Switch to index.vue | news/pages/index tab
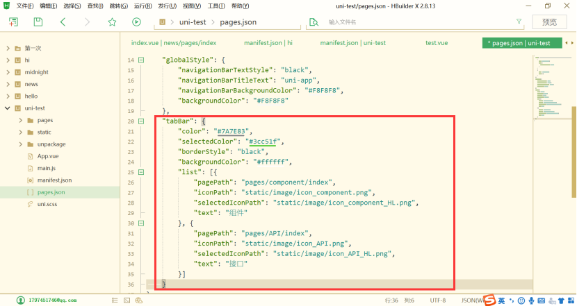577x306 pixels. coord(174,43)
